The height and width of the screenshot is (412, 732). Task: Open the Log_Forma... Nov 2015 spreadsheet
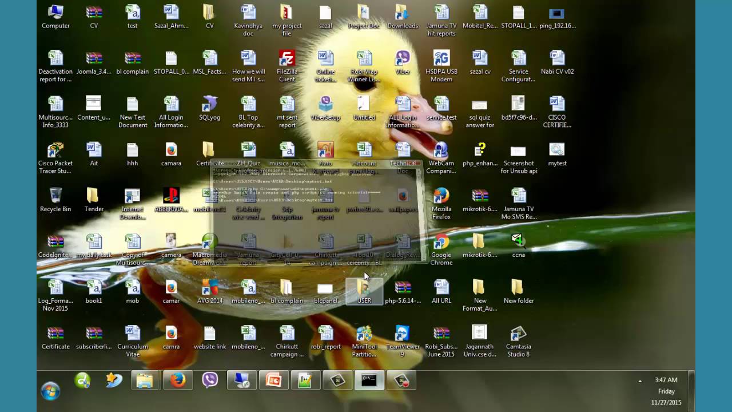click(55, 295)
